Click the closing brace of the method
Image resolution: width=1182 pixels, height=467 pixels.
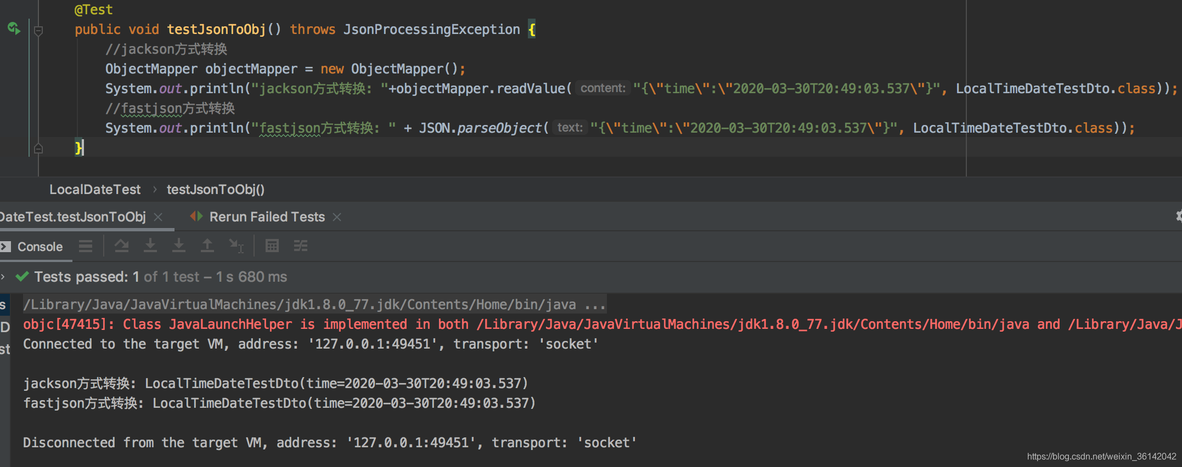(79, 148)
